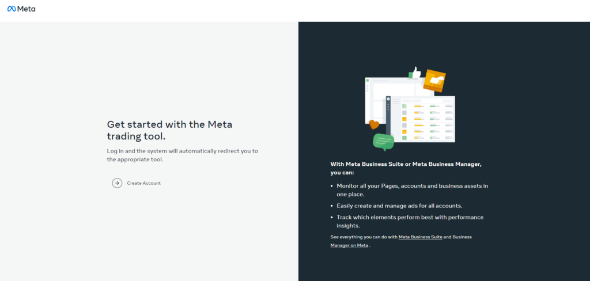Click the 'Get started with the Meta trading tool' heading
The width and height of the screenshot is (590, 281).
(x=169, y=130)
